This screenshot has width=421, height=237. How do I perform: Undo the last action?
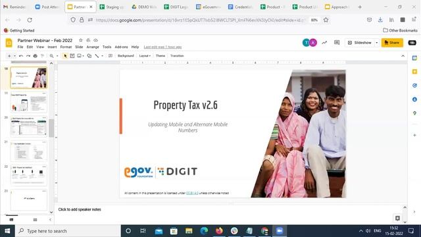pos(21,56)
